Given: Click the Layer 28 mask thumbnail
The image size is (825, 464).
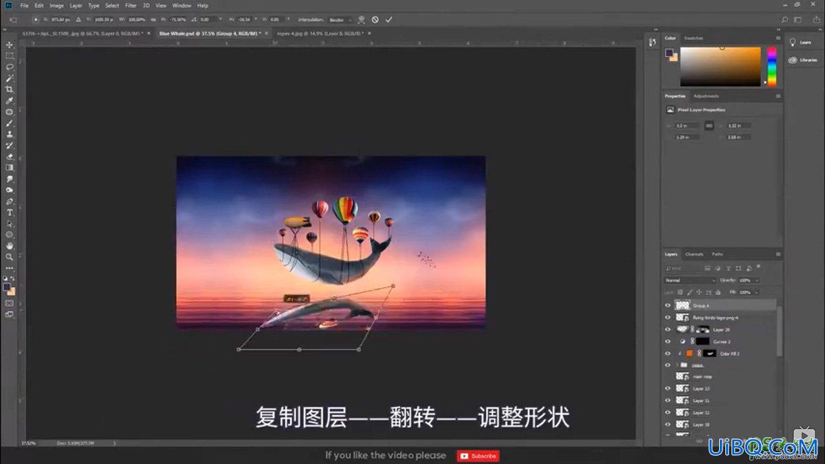Looking at the screenshot, I should tap(703, 329).
